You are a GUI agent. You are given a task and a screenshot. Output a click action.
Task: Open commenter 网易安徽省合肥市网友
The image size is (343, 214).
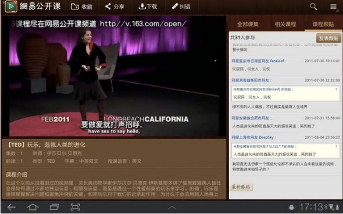[251, 118]
